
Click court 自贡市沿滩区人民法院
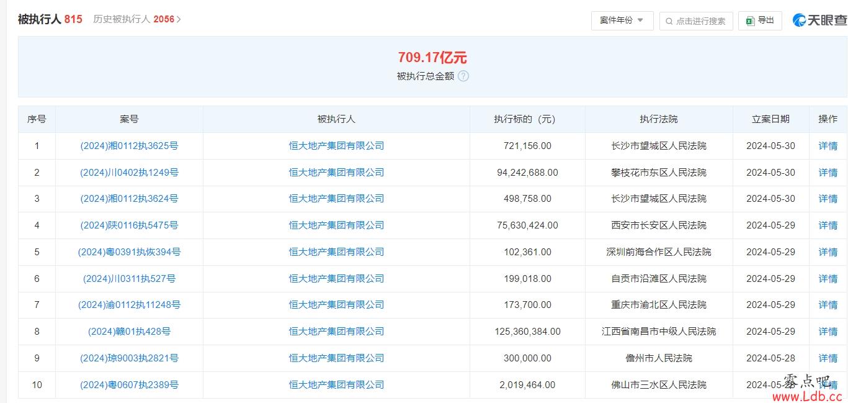(x=659, y=279)
